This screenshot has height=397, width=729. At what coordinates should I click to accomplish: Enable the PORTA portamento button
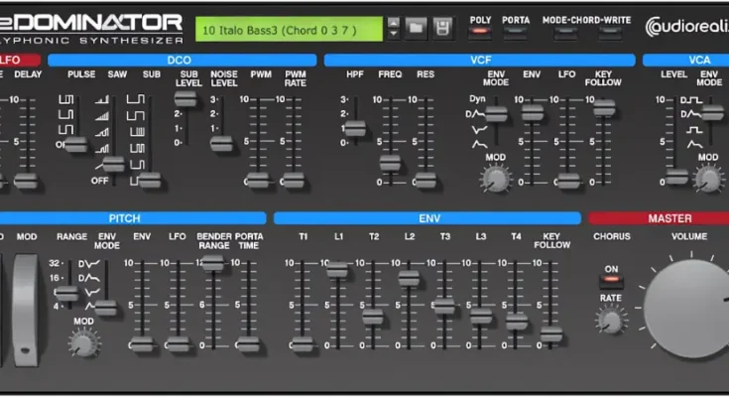tap(516, 33)
